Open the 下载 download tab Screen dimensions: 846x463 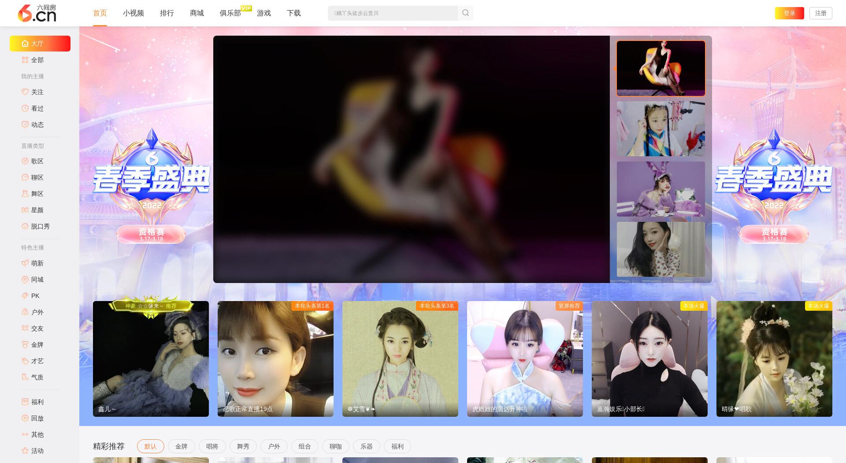coord(294,13)
